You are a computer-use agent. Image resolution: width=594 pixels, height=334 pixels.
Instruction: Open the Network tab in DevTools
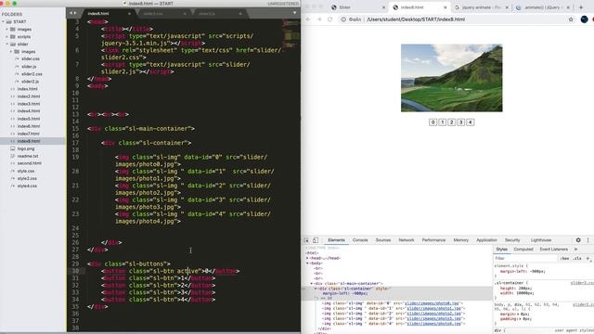point(407,240)
